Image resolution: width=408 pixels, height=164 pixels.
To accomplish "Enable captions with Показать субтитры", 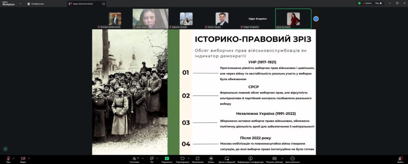I will click(x=274, y=158).
